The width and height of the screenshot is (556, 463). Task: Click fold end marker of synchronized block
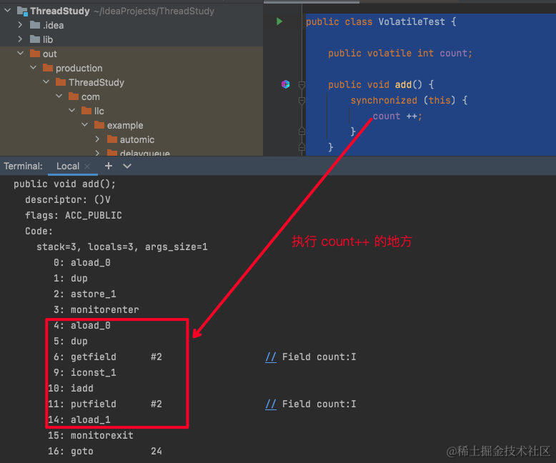coord(302,131)
